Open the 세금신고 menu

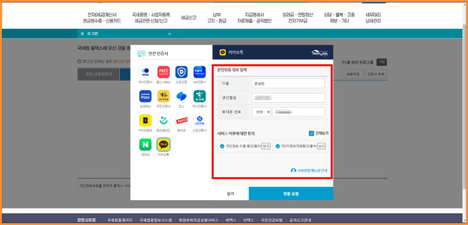click(188, 17)
